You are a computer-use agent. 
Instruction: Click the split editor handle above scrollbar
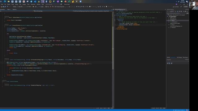click(x=113, y=11)
